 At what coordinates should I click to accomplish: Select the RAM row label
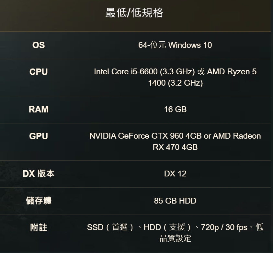(x=39, y=109)
